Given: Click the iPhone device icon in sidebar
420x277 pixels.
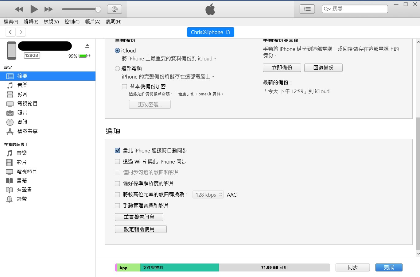Looking at the screenshot, I should coord(12,51).
